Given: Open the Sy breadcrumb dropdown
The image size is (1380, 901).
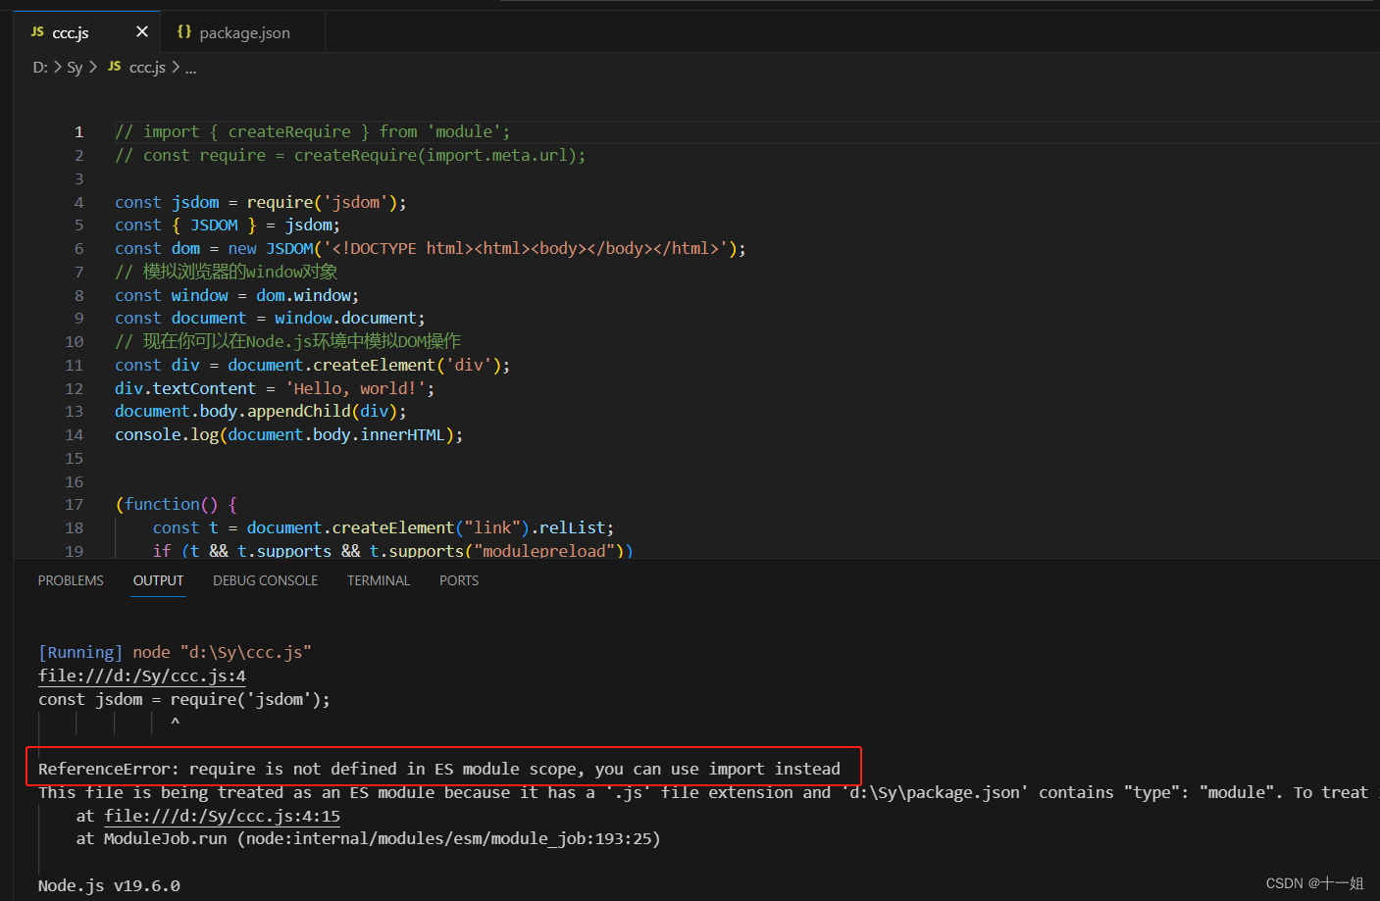Looking at the screenshot, I should coord(74,67).
